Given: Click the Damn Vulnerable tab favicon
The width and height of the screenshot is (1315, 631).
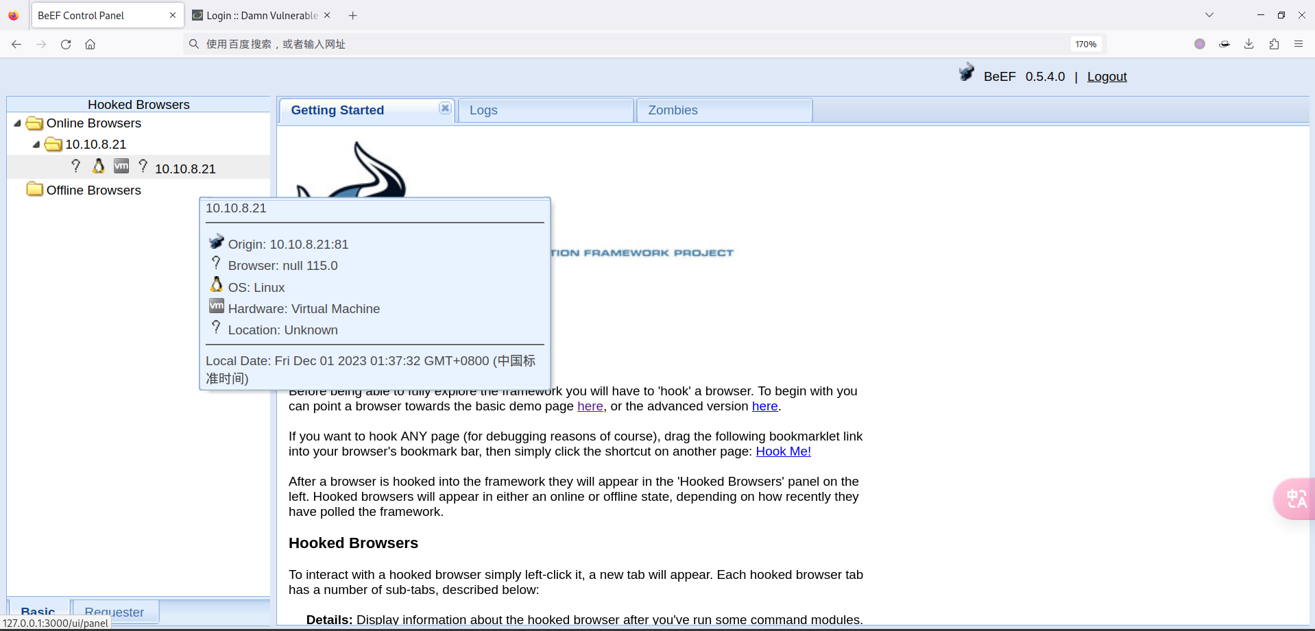Looking at the screenshot, I should pyautogui.click(x=197, y=15).
